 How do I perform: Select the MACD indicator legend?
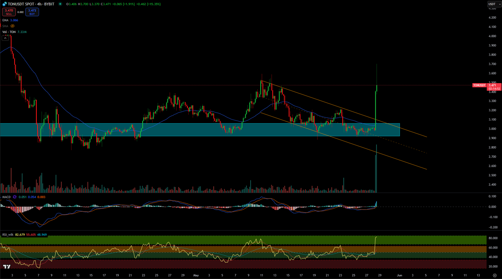[7, 197]
